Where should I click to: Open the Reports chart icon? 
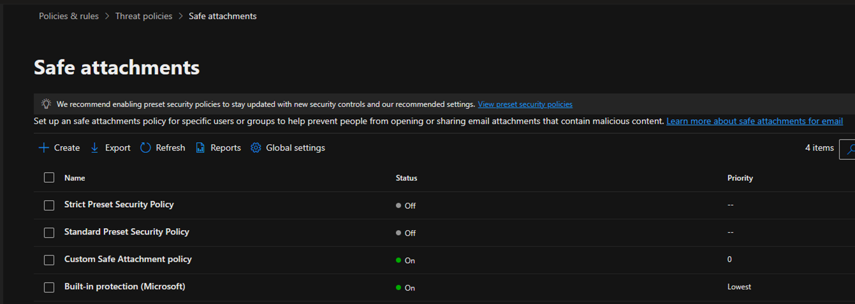click(x=200, y=148)
